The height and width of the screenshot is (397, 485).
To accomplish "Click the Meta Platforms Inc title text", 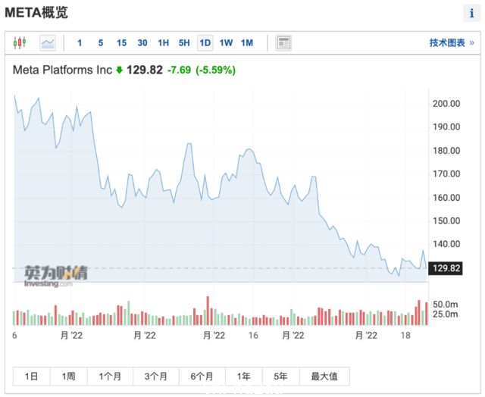I will (62, 70).
